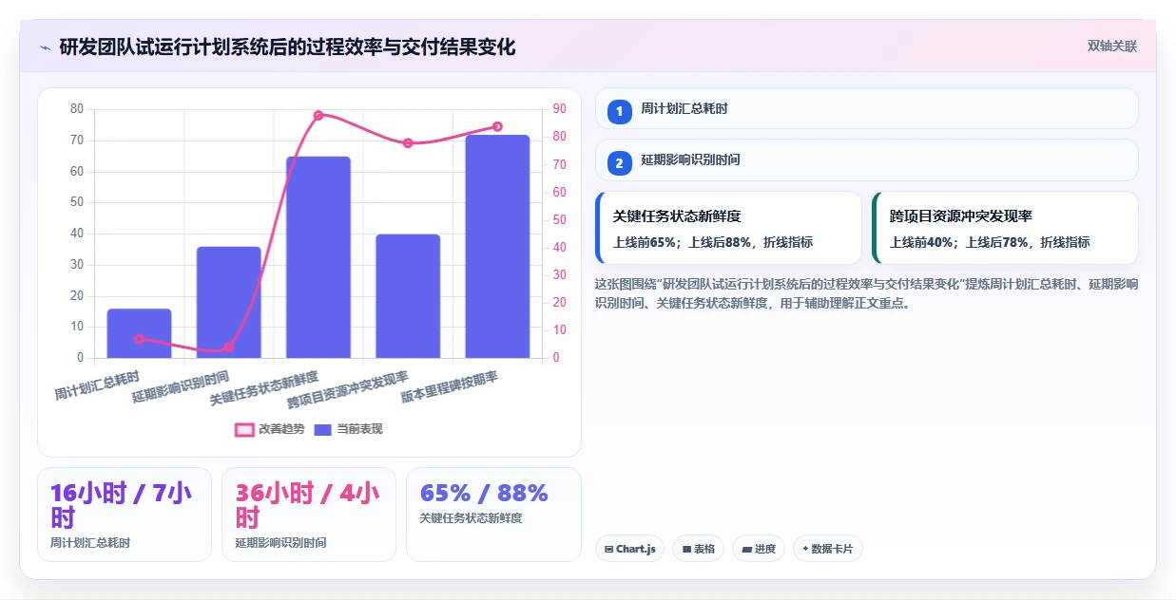The width and height of the screenshot is (1176, 600).
Task: Click the 版本里程碑按期率 bar in chart
Action: point(497,247)
